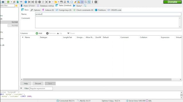Screen dimensions: 183x102
Task: Click the Comment scrollbar down arrow
Action: pyautogui.click(x=180, y=27)
